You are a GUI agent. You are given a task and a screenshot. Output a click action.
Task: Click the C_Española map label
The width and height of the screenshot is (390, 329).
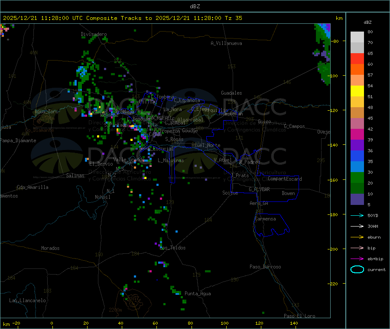point(187,100)
